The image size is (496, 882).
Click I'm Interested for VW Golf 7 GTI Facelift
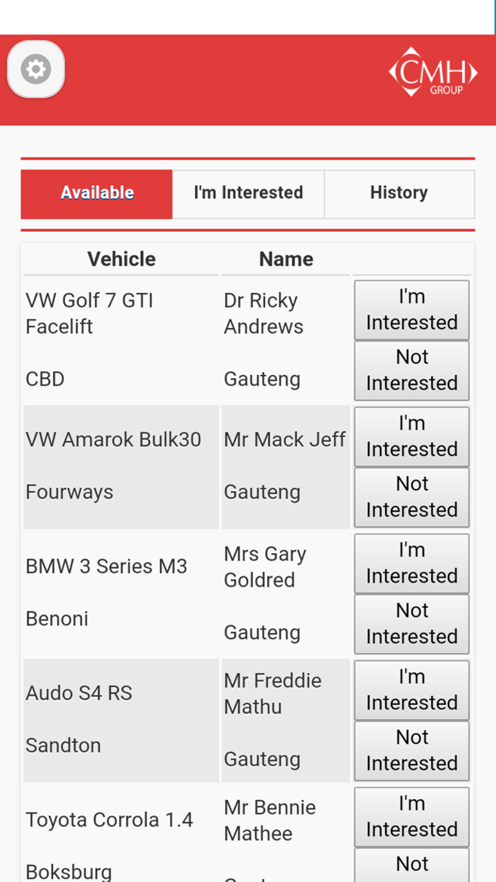(411, 309)
